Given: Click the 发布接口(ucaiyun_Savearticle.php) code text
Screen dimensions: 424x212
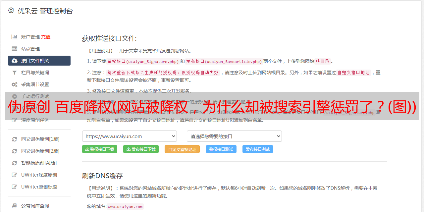Looking at the screenshot, I should (224, 61).
